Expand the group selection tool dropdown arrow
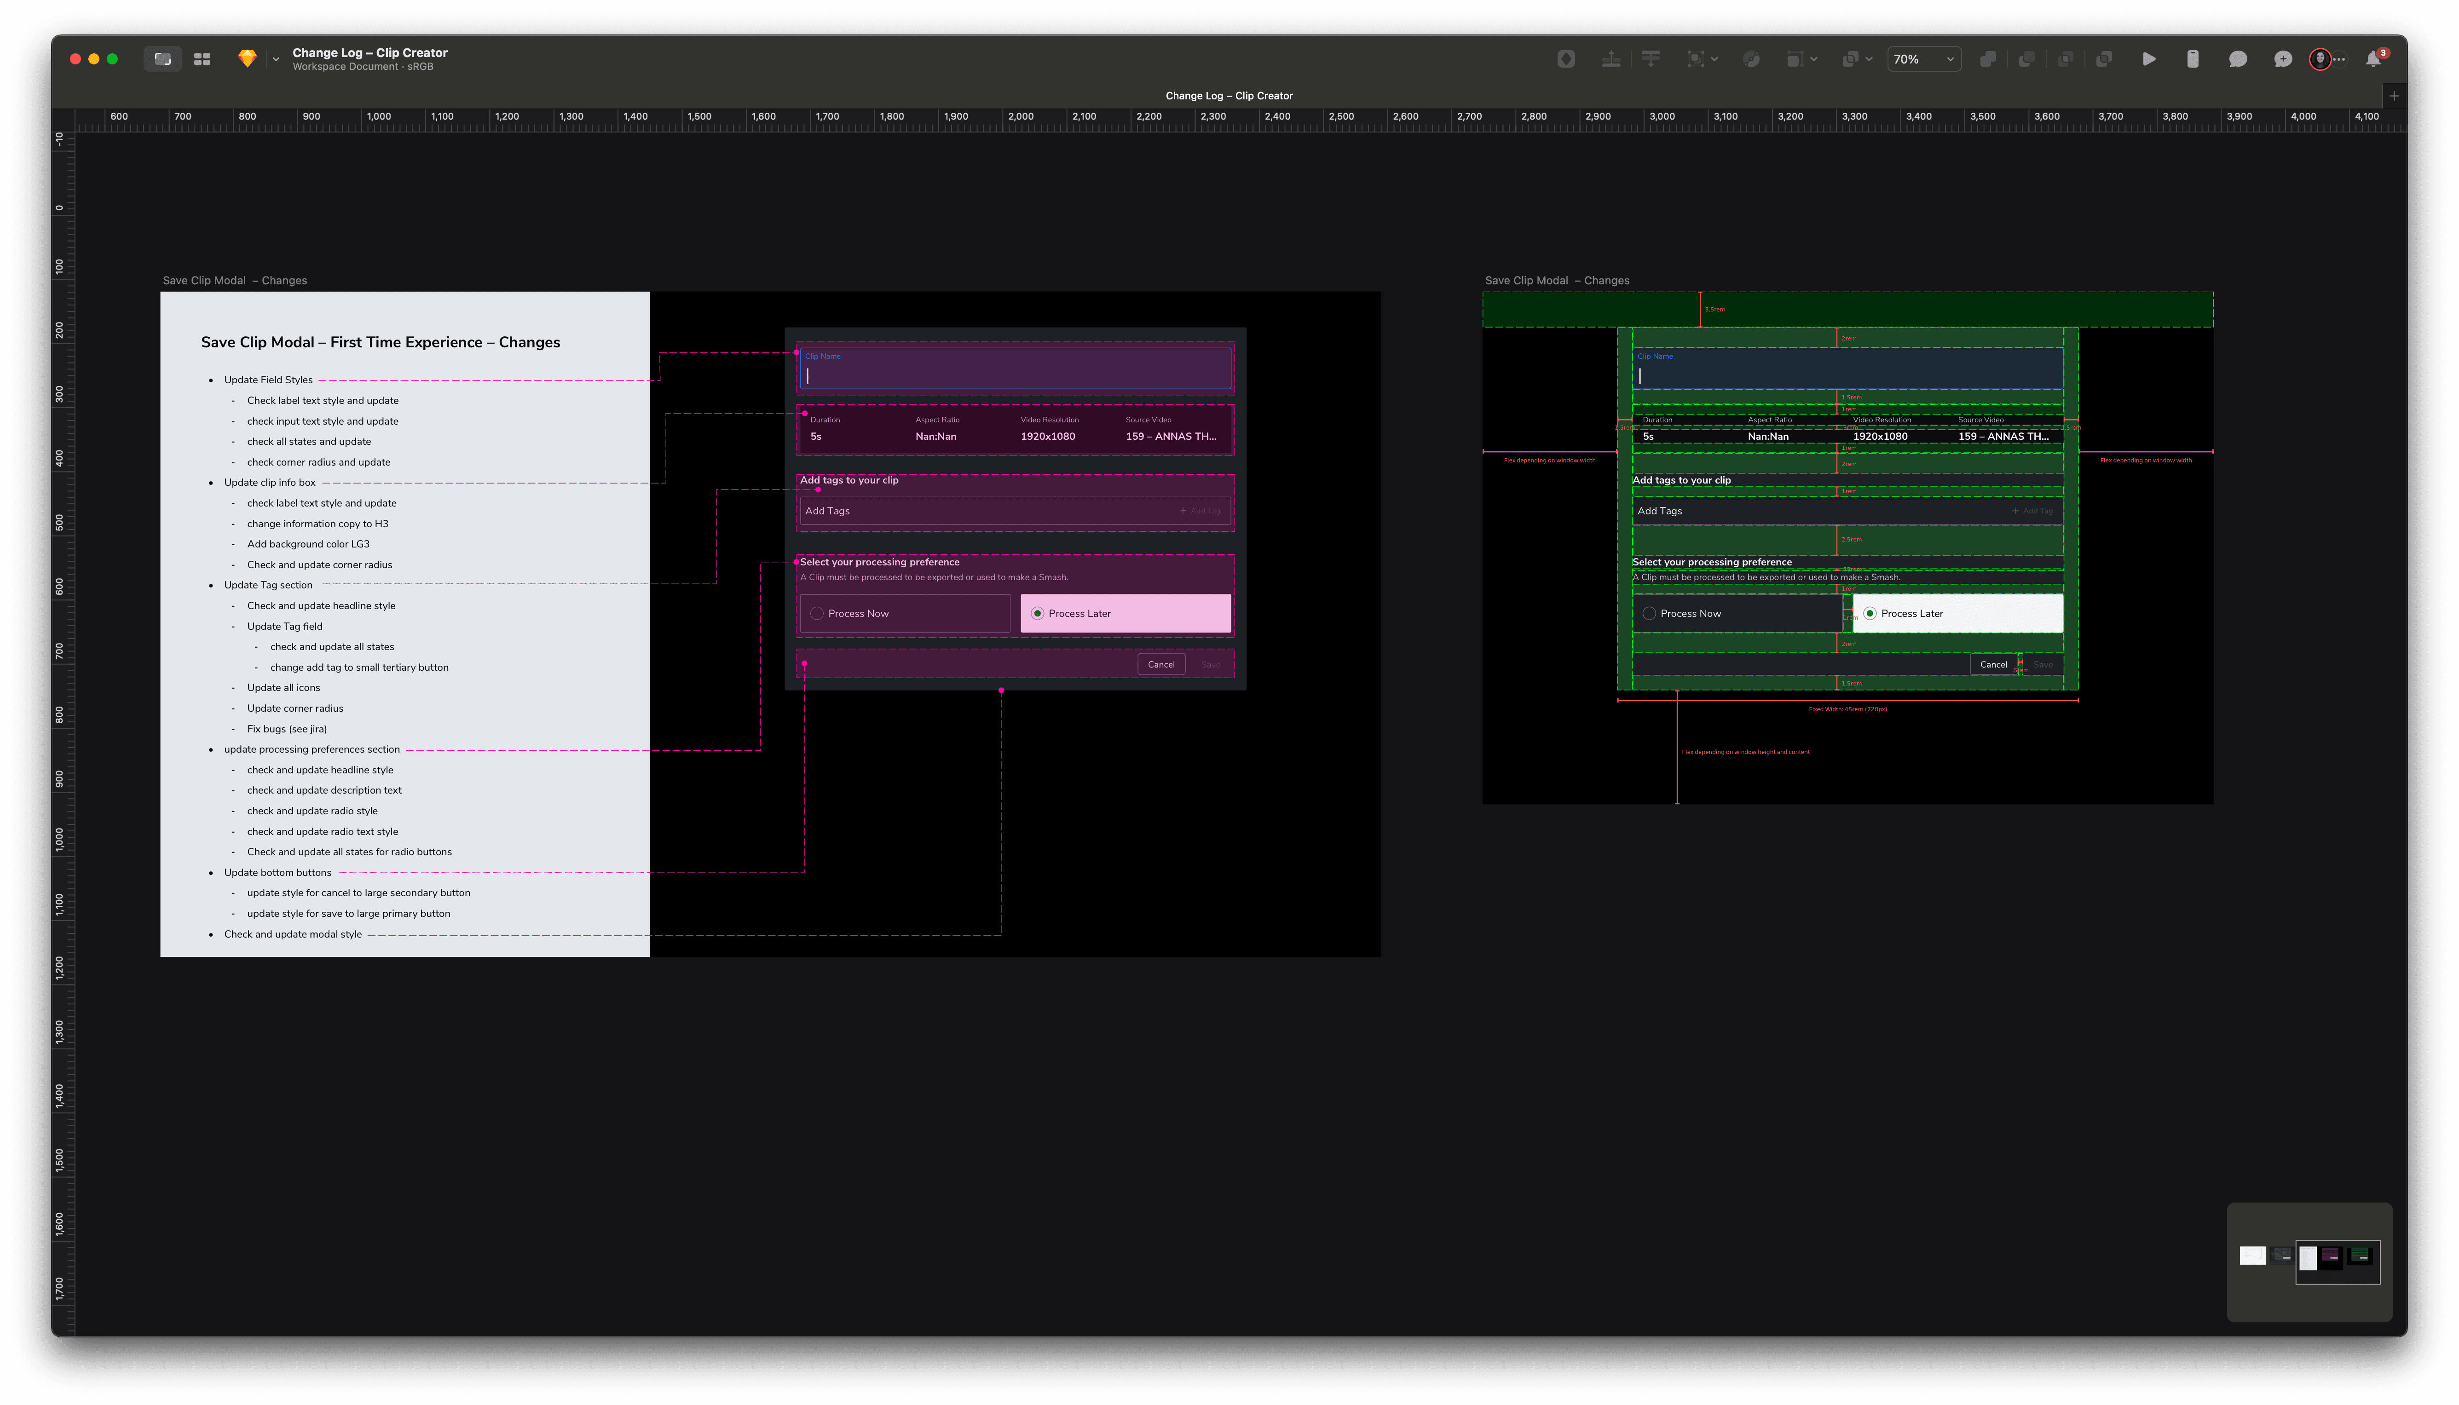 pyautogui.click(x=1714, y=59)
